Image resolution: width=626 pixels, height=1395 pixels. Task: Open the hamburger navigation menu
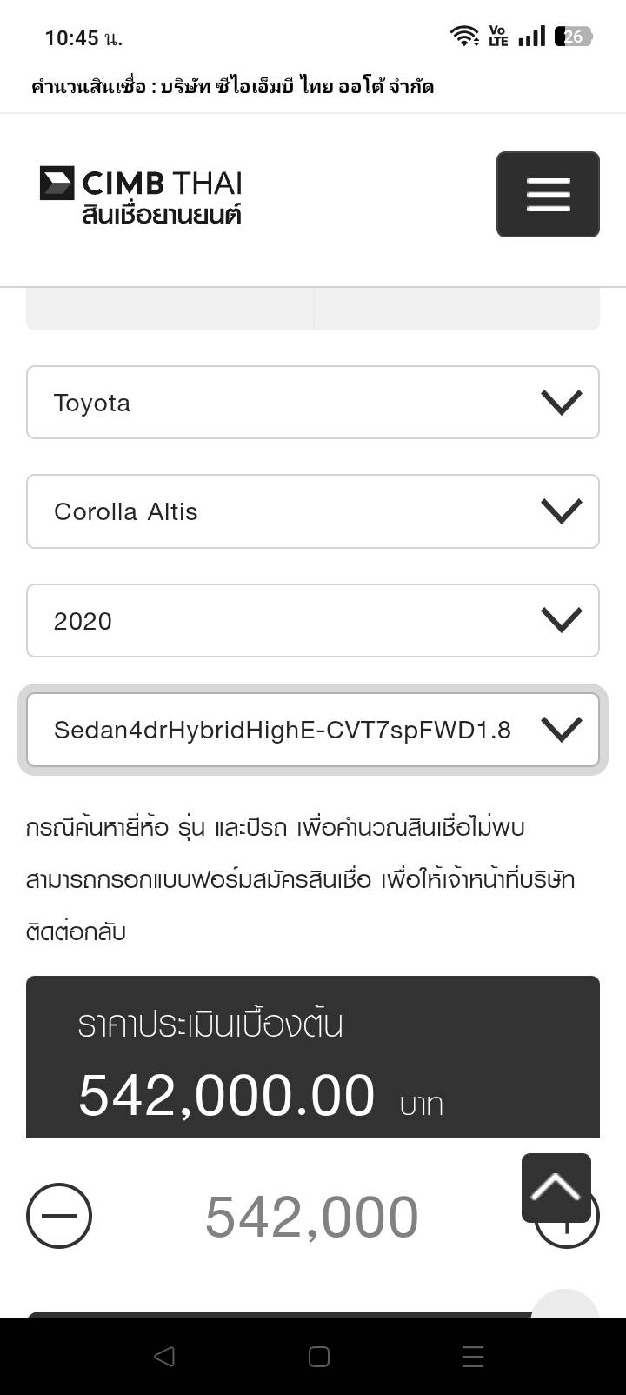[548, 194]
